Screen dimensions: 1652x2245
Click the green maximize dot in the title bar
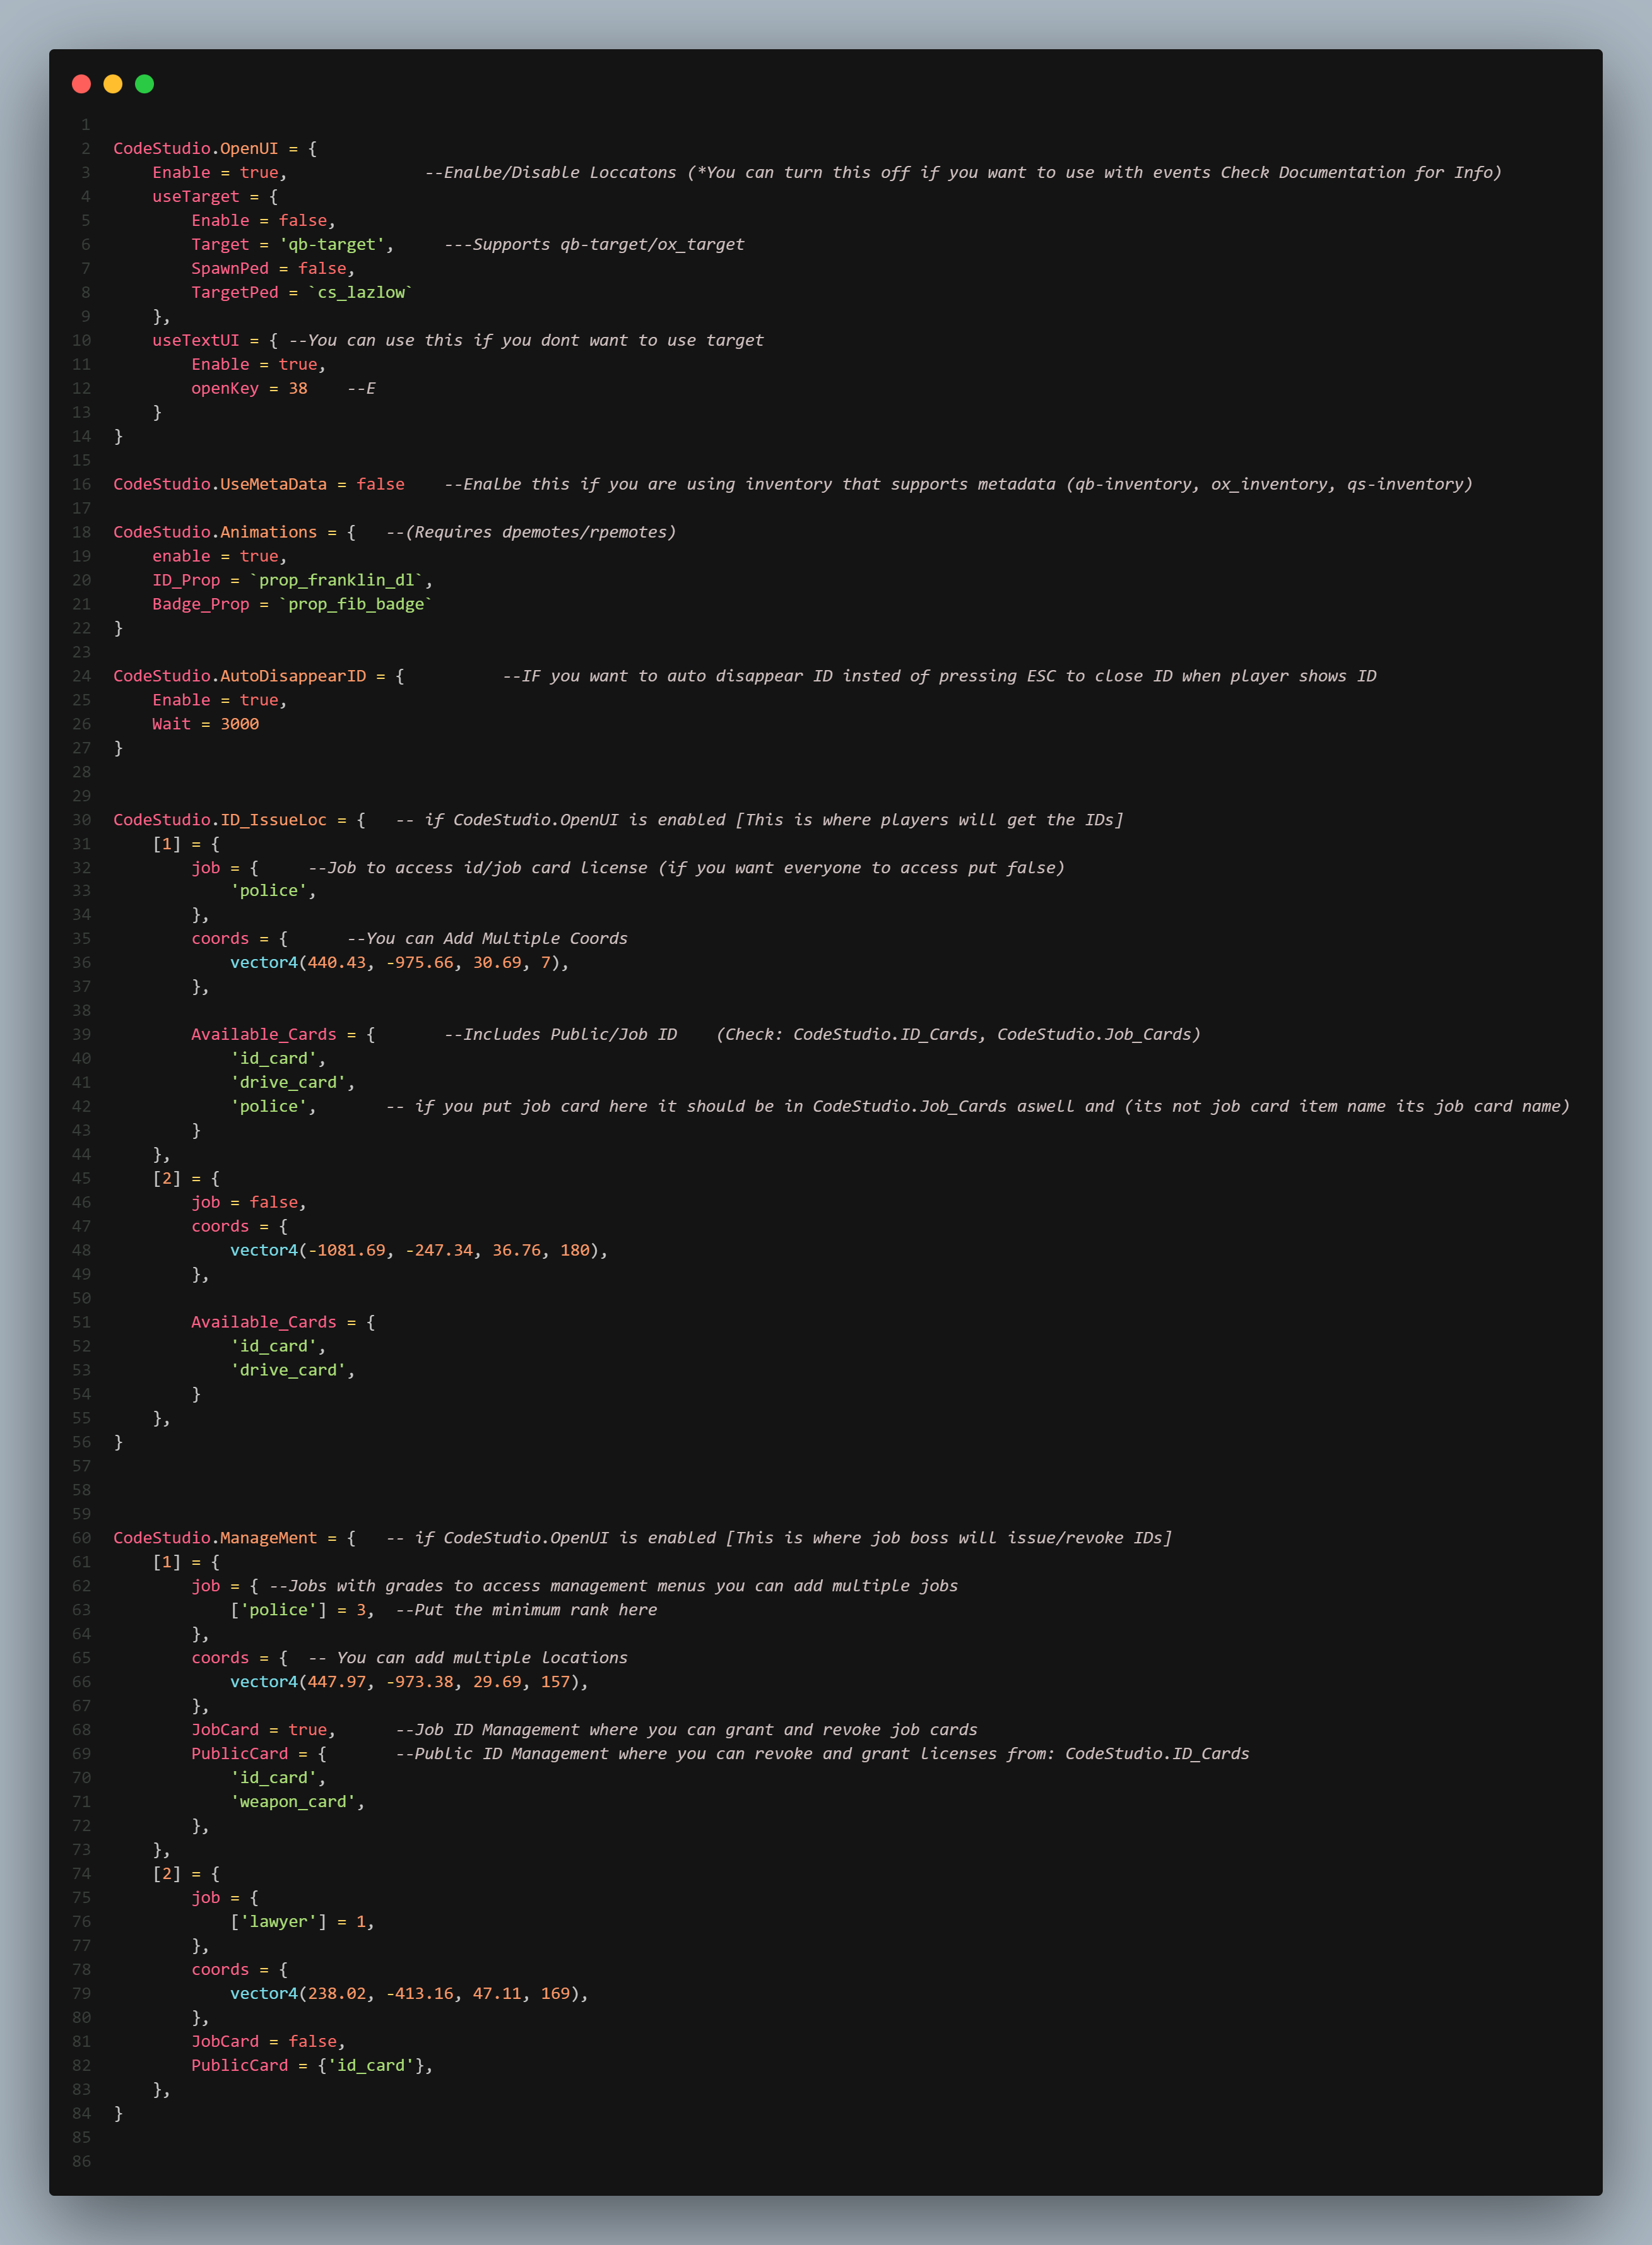[144, 84]
